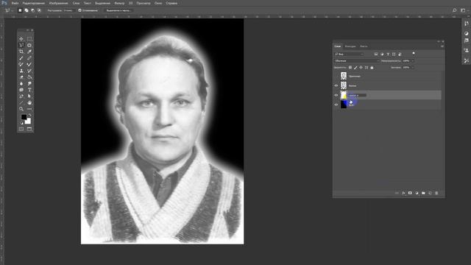Toggle Lock all padlock icon
The height and width of the screenshot is (265, 471).
372,68
